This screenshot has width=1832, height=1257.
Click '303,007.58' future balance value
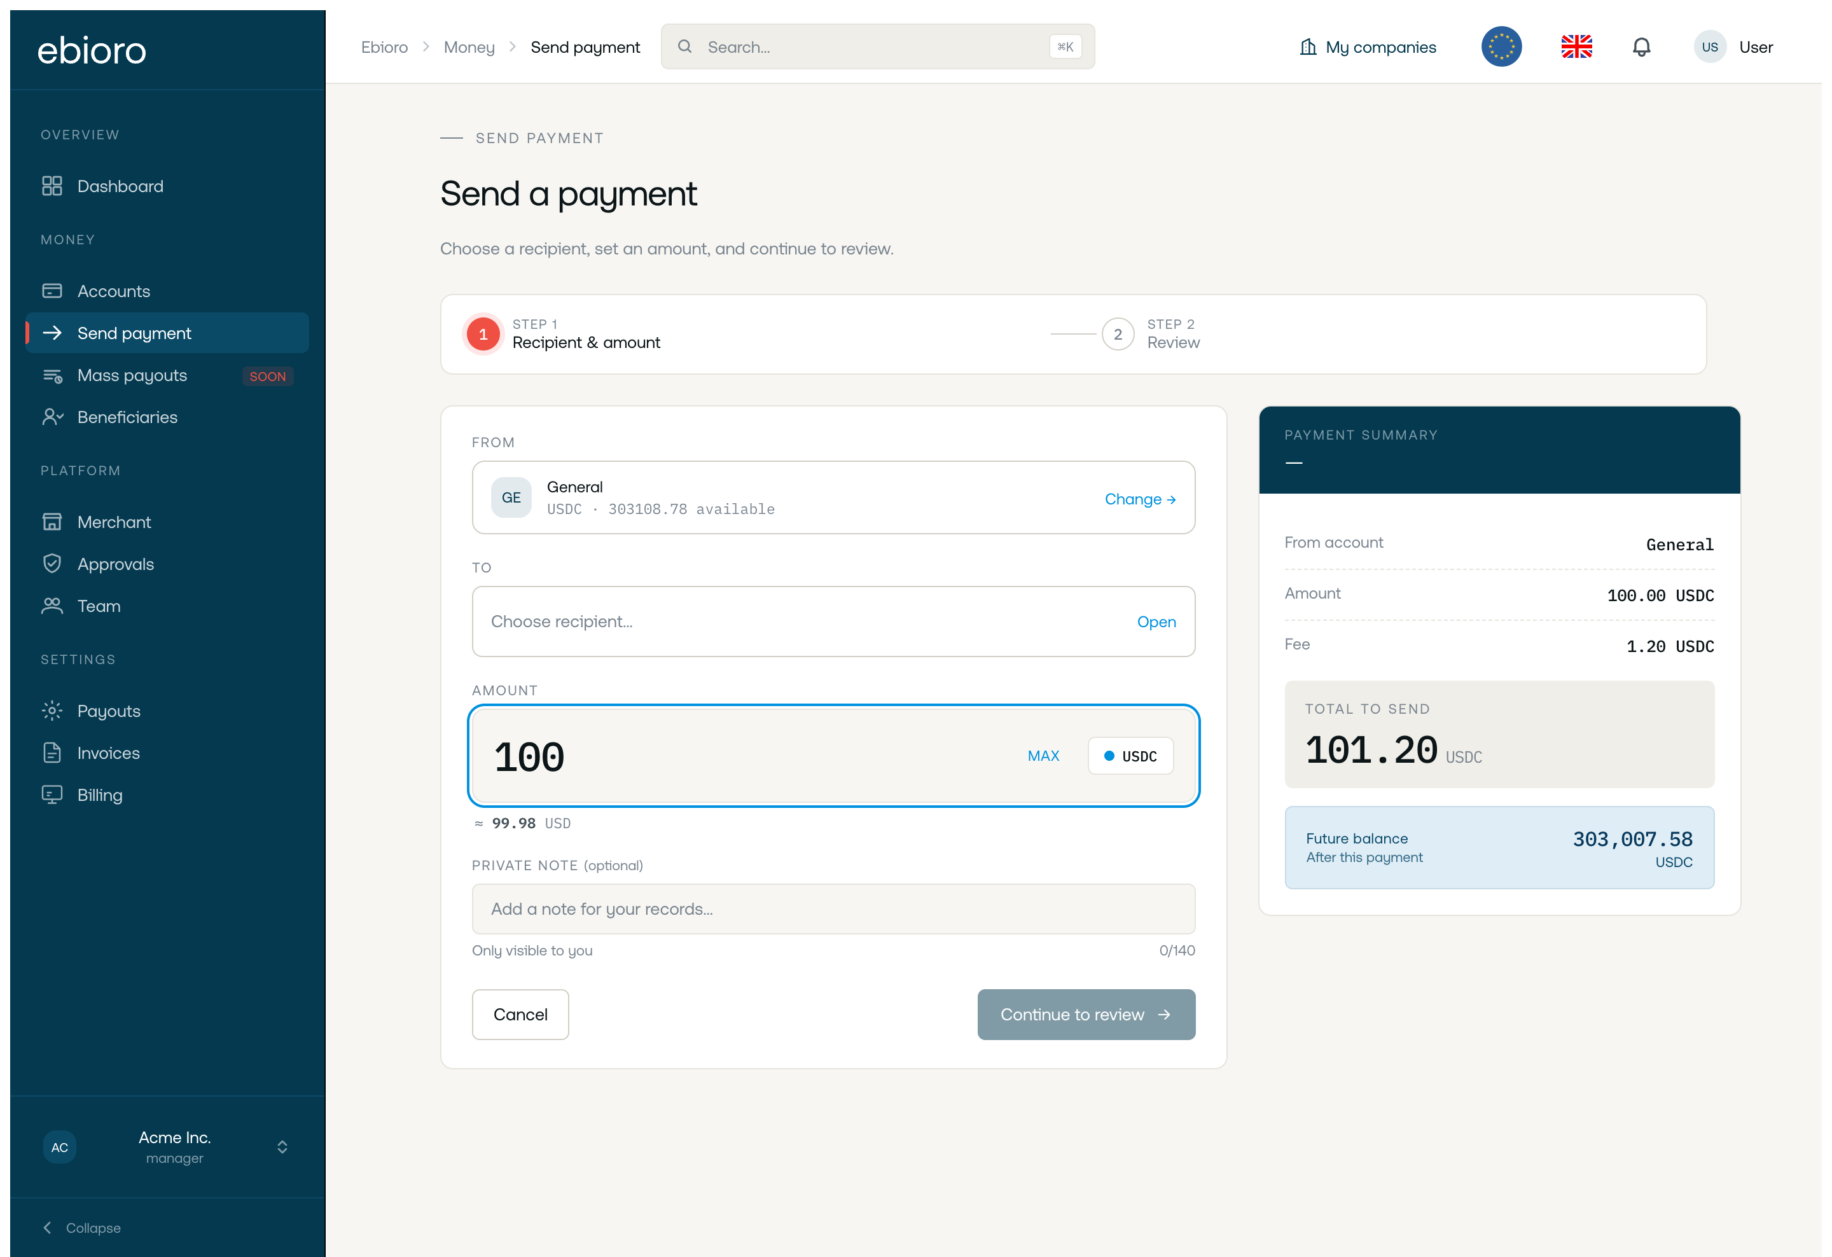[1632, 838]
